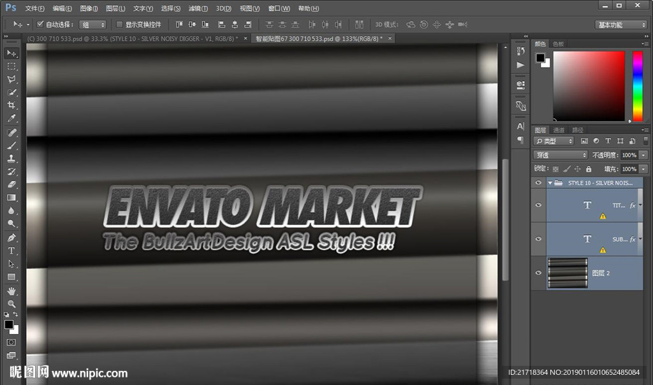Switch to the 色板 swatches tab
The height and width of the screenshot is (385, 653).
tap(559, 44)
